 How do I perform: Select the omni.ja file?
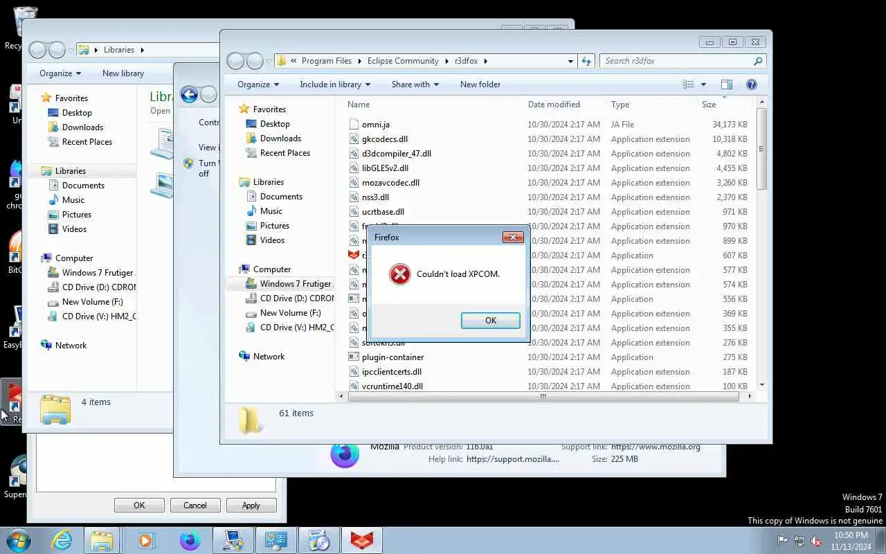coord(375,125)
